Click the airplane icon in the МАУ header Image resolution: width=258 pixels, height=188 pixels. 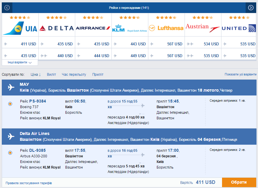[x=11, y=87]
